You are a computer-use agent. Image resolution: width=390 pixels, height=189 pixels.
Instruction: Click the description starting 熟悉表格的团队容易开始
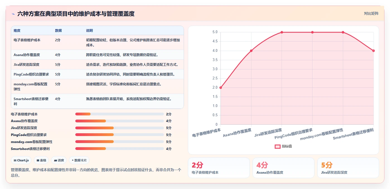(x=129, y=99)
